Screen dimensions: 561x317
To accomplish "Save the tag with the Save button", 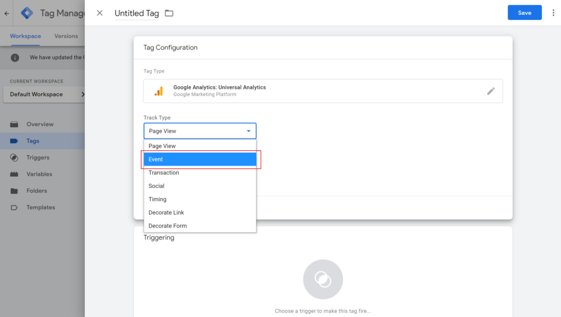I will 524,13.
